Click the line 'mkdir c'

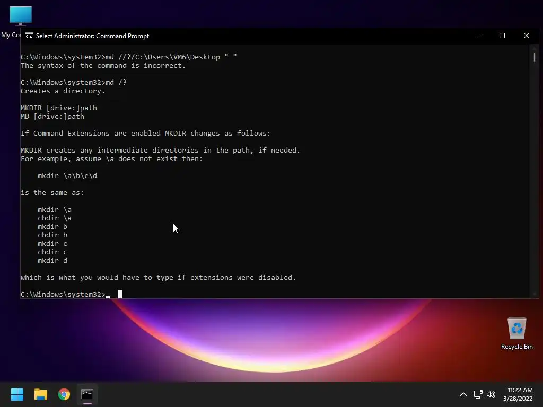pyautogui.click(x=52, y=244)
